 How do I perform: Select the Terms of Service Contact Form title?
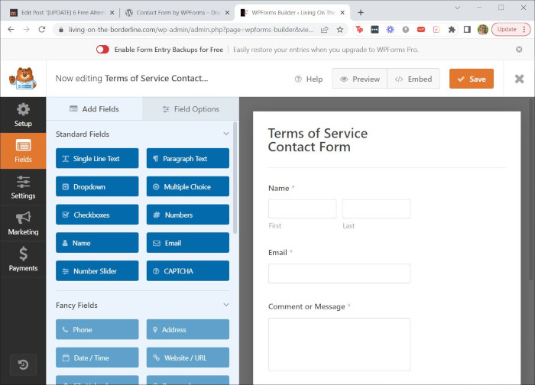click(318, 140)
